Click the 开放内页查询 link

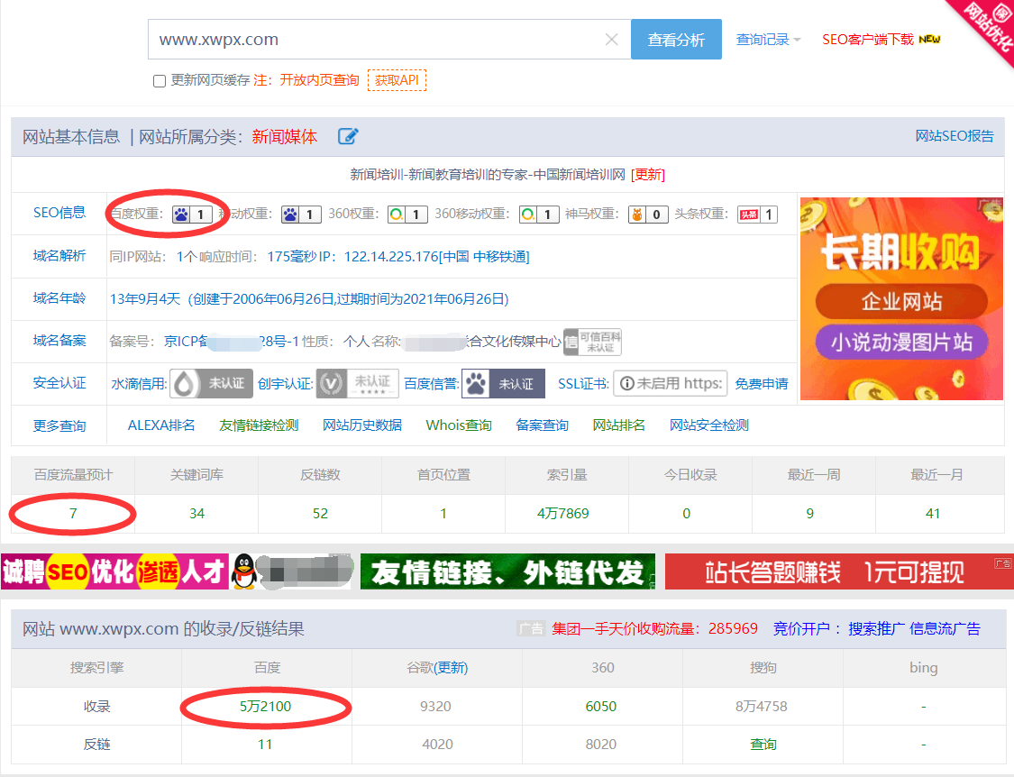click(319, 80)
